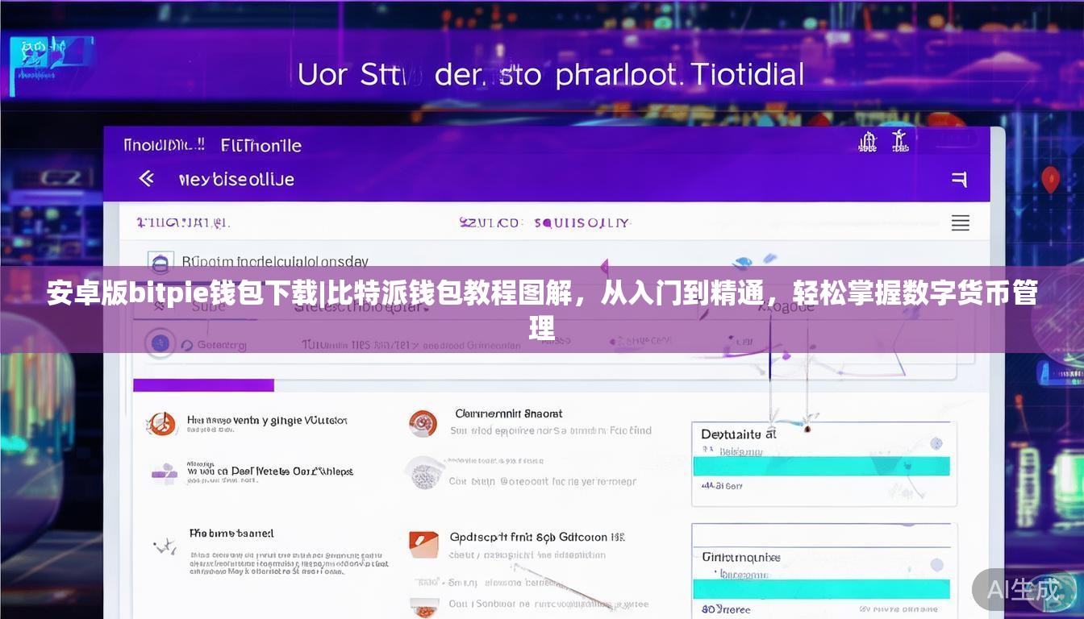Select the avatar icon next to 'Bupotm' row
Screen dimensions: 1084x619
pos(159,262)
